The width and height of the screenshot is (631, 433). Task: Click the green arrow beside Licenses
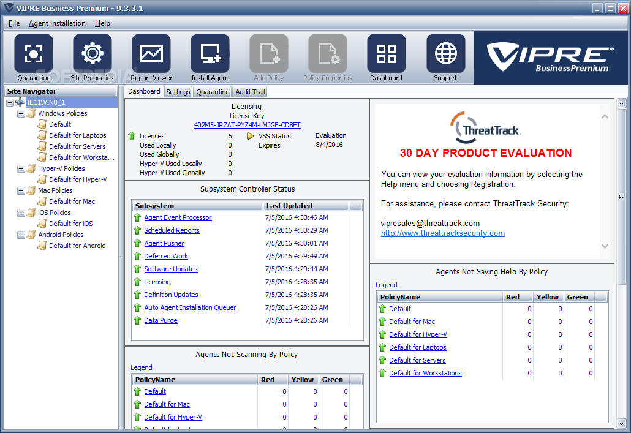(132, 136)
